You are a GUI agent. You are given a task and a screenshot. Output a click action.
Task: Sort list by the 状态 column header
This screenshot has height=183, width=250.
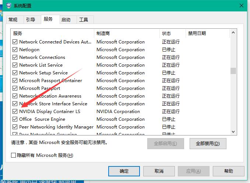pos(172,34)
